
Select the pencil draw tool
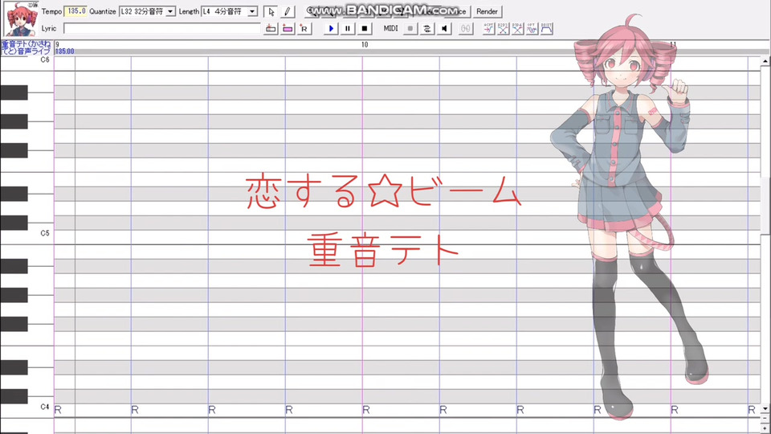click(288, 11)
